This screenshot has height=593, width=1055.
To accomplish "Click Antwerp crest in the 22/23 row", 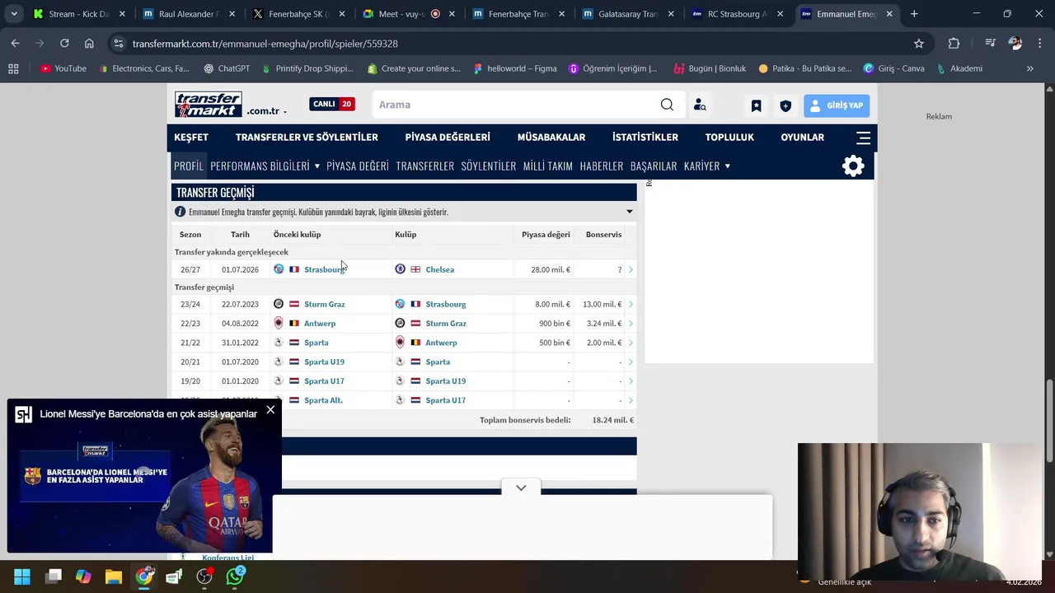I will coord(279,323).
